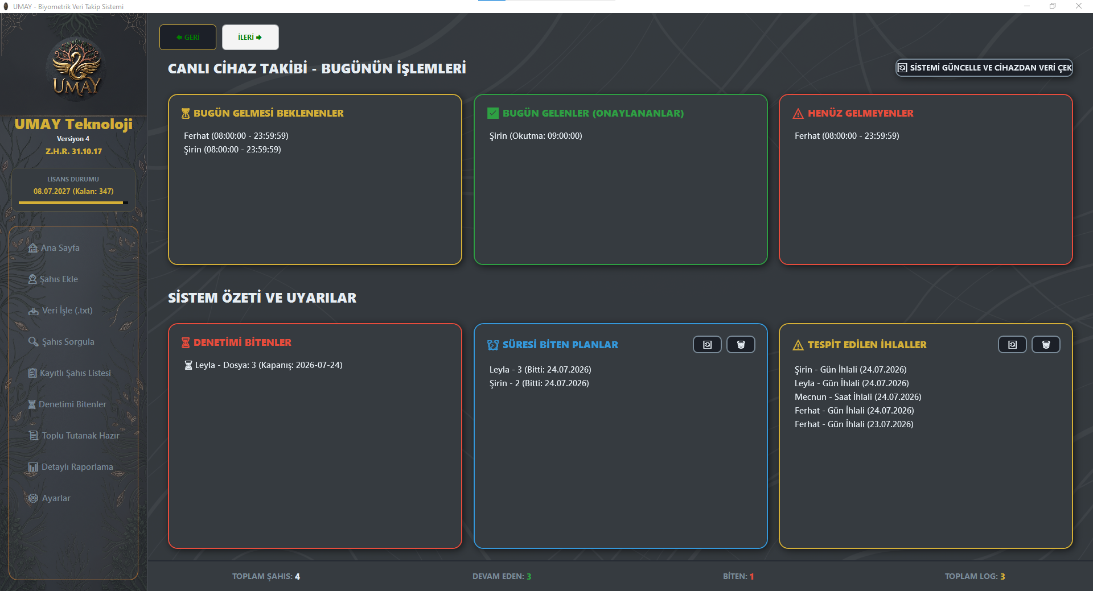Viewport: 1093px width, 591px height.
Task: Select Şirin (Okutma: 09:00:00) entry
Action: 536,136
